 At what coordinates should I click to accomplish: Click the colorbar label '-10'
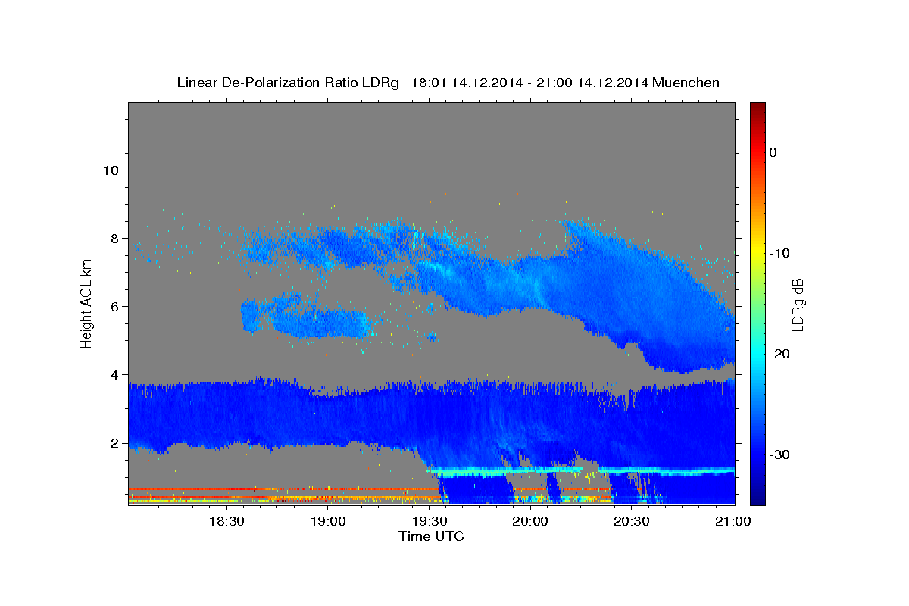tap(779, 253)
